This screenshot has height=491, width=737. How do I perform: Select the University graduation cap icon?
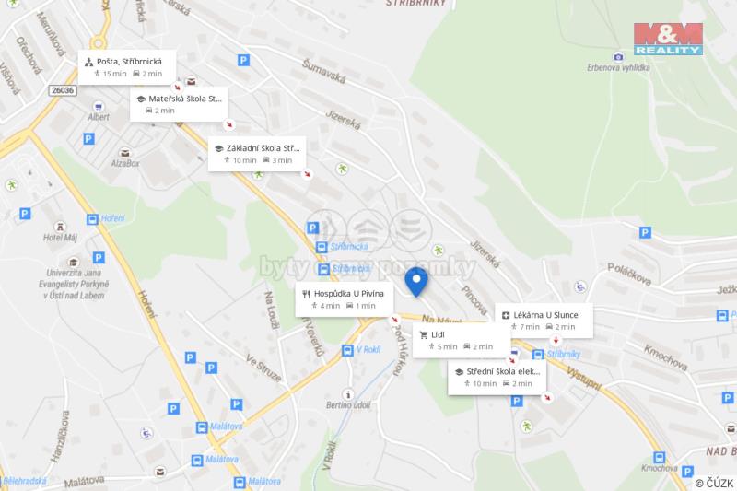point(73,263)
